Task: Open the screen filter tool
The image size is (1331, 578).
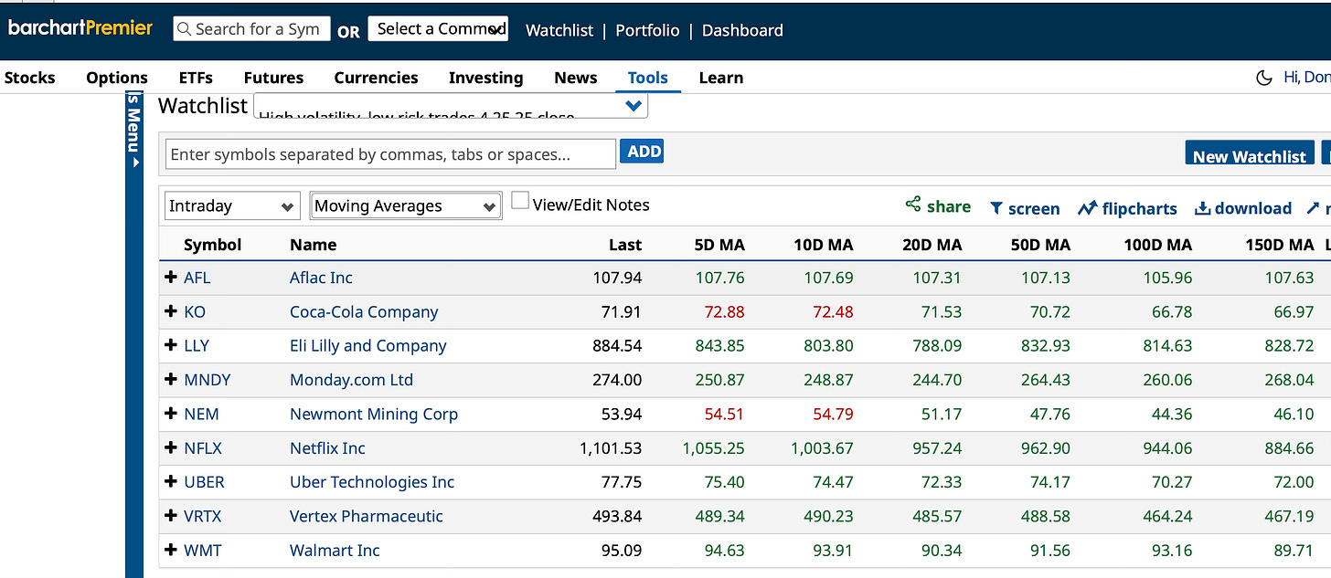Action: (x=1025, y=208)
